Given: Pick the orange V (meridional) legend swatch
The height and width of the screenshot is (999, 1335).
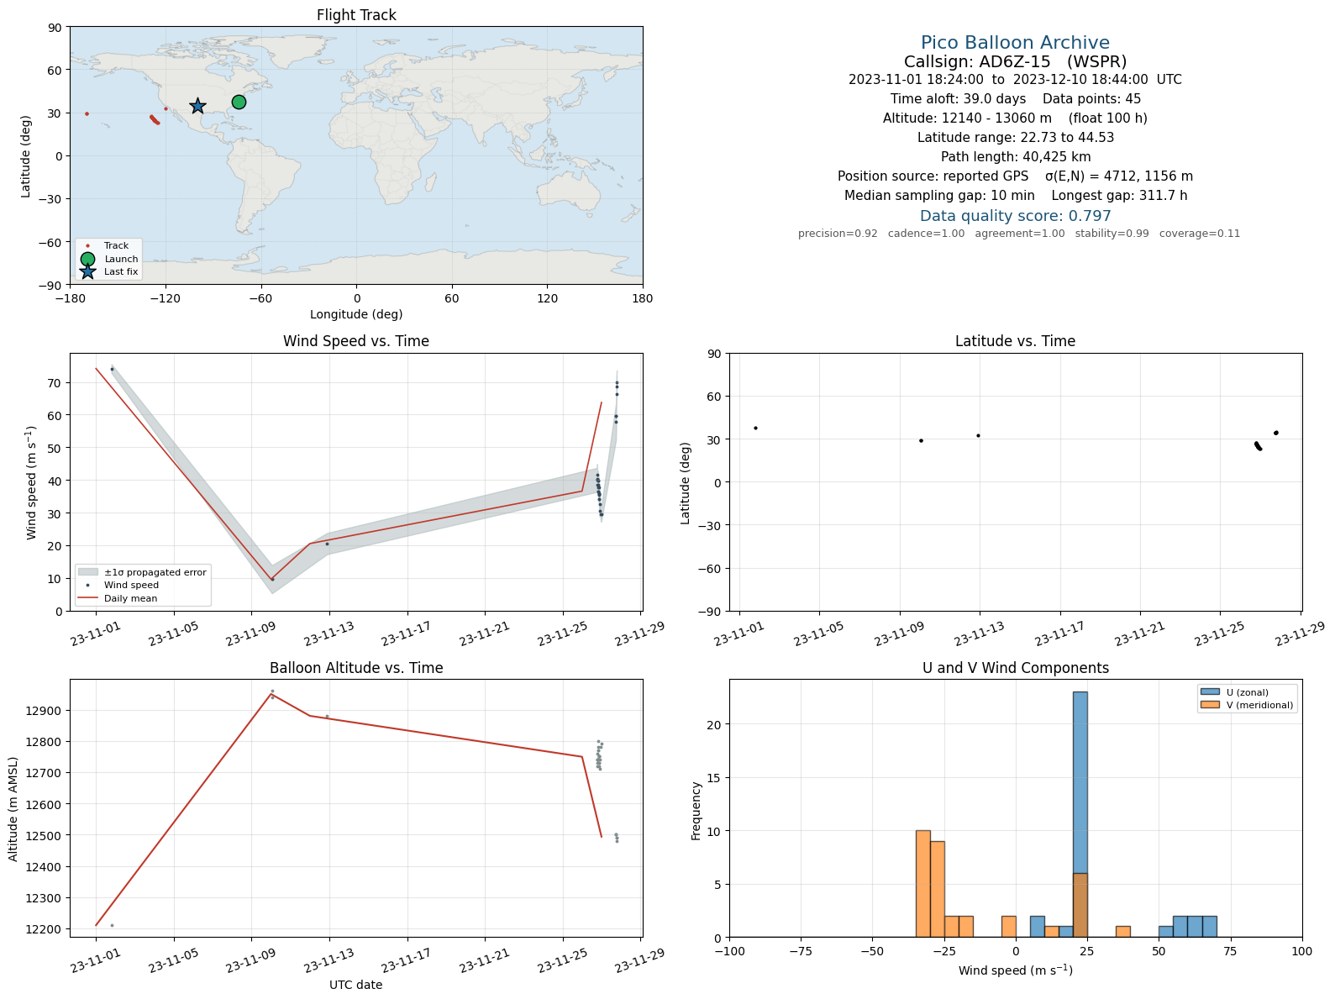Looking at the screenshot, I should pos(1210,705).
